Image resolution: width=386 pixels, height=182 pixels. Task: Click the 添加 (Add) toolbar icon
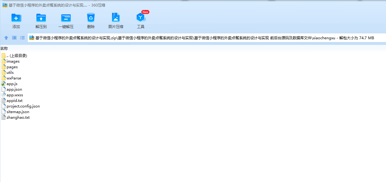(x=16, y=18)
